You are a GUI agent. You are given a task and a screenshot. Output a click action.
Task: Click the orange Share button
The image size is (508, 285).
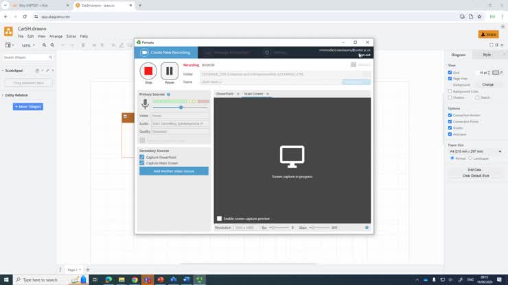coord(489,34)
